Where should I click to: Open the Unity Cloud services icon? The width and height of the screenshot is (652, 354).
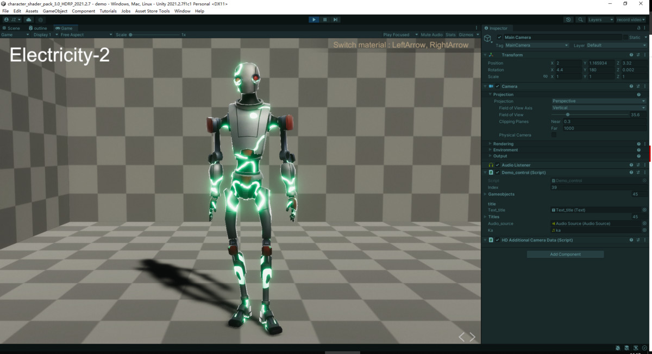(28, 20)
